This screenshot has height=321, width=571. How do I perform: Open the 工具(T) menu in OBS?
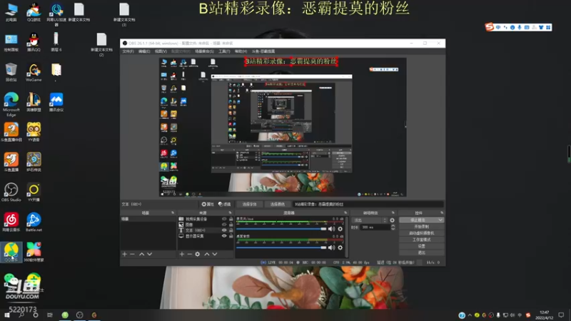click(x=224, y=51)
